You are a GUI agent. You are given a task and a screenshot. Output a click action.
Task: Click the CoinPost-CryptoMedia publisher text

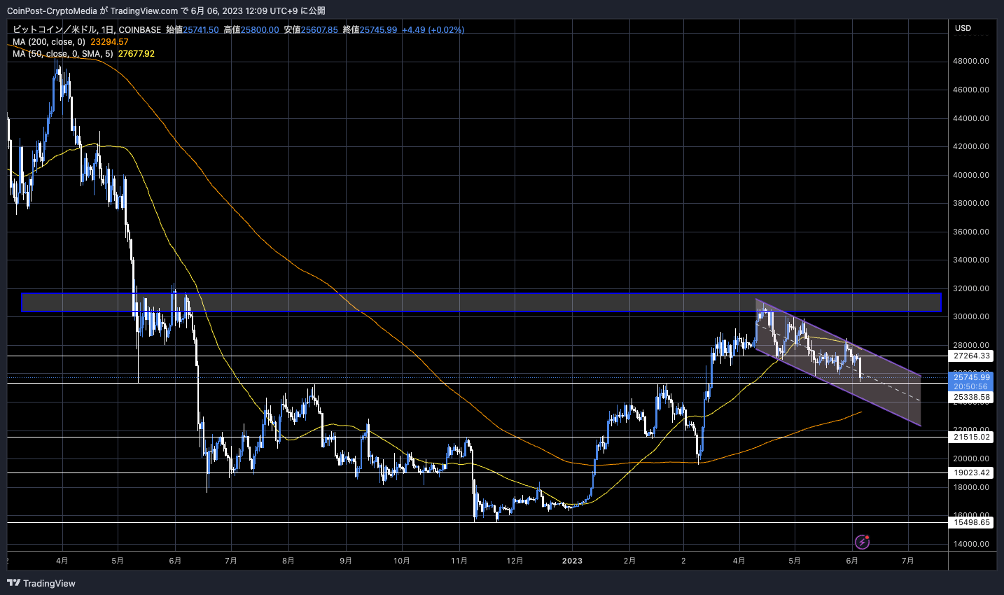[x=52, y=10]
